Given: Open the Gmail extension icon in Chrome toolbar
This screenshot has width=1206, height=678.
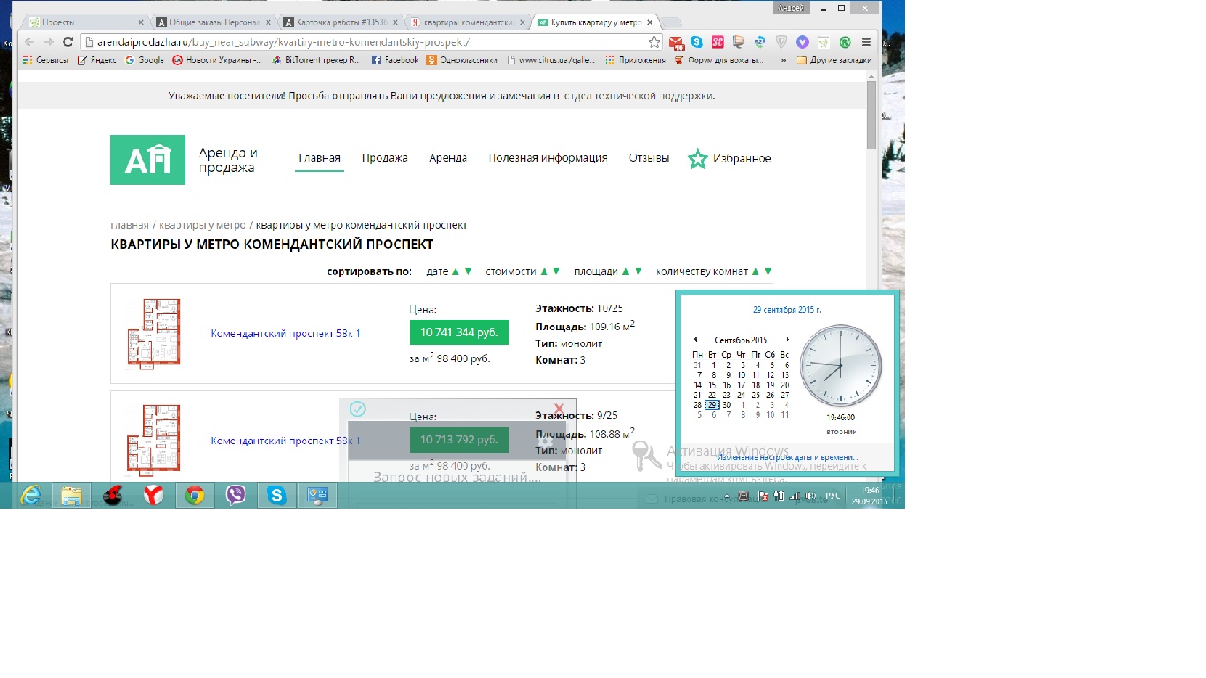Looking at the screenshot, I should click(x=676, y=41).
